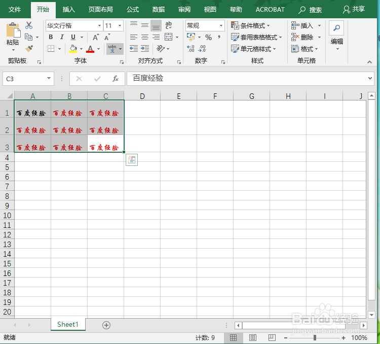Viewport: 380px width, 344px height.
Task: Open the font name 华文行楷 dropdown
Action: (x=99, y=25)
